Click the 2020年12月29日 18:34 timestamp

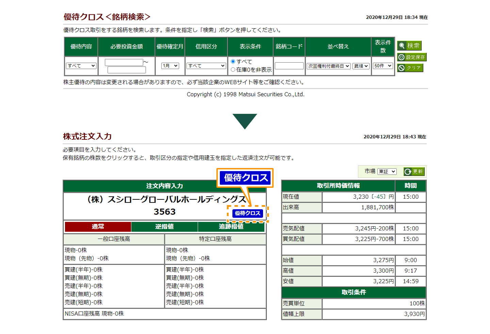coord(397,17)
